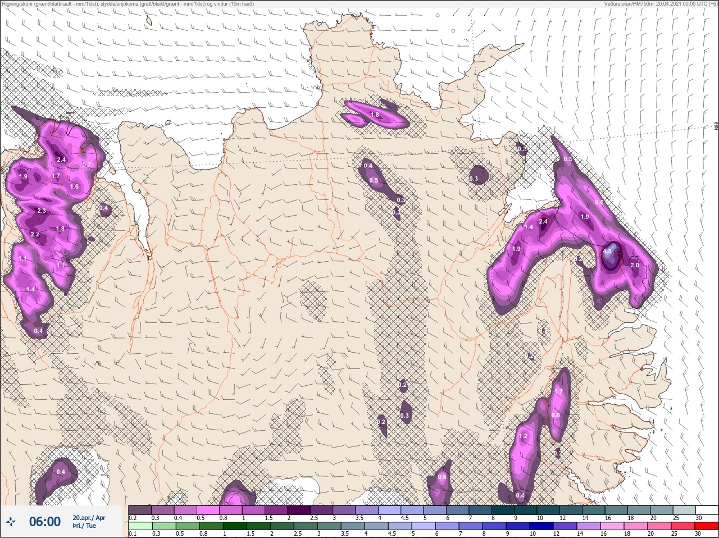Image resolution: width=719 pixels, height=538 pixels.
Task: Select the 1.2 precipitation value label
Action: pos(524,436)
